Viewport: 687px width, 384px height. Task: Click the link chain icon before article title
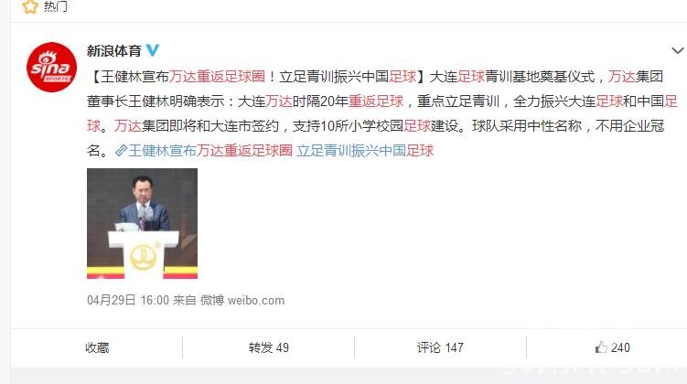pyautogui.click(x=121, y=151)
